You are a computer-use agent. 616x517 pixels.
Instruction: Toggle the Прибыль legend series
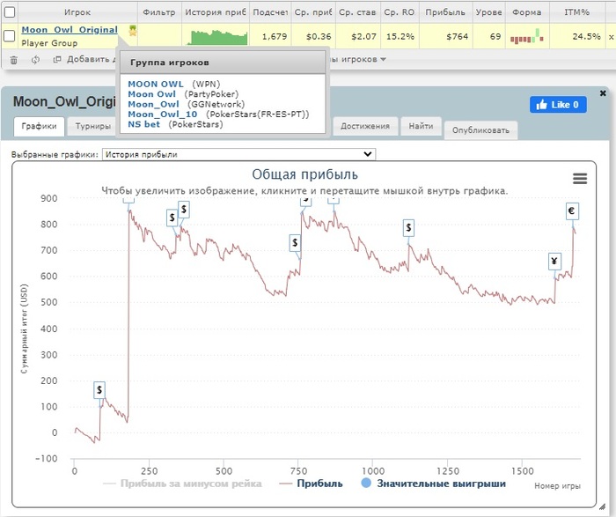tap(311, 484)
